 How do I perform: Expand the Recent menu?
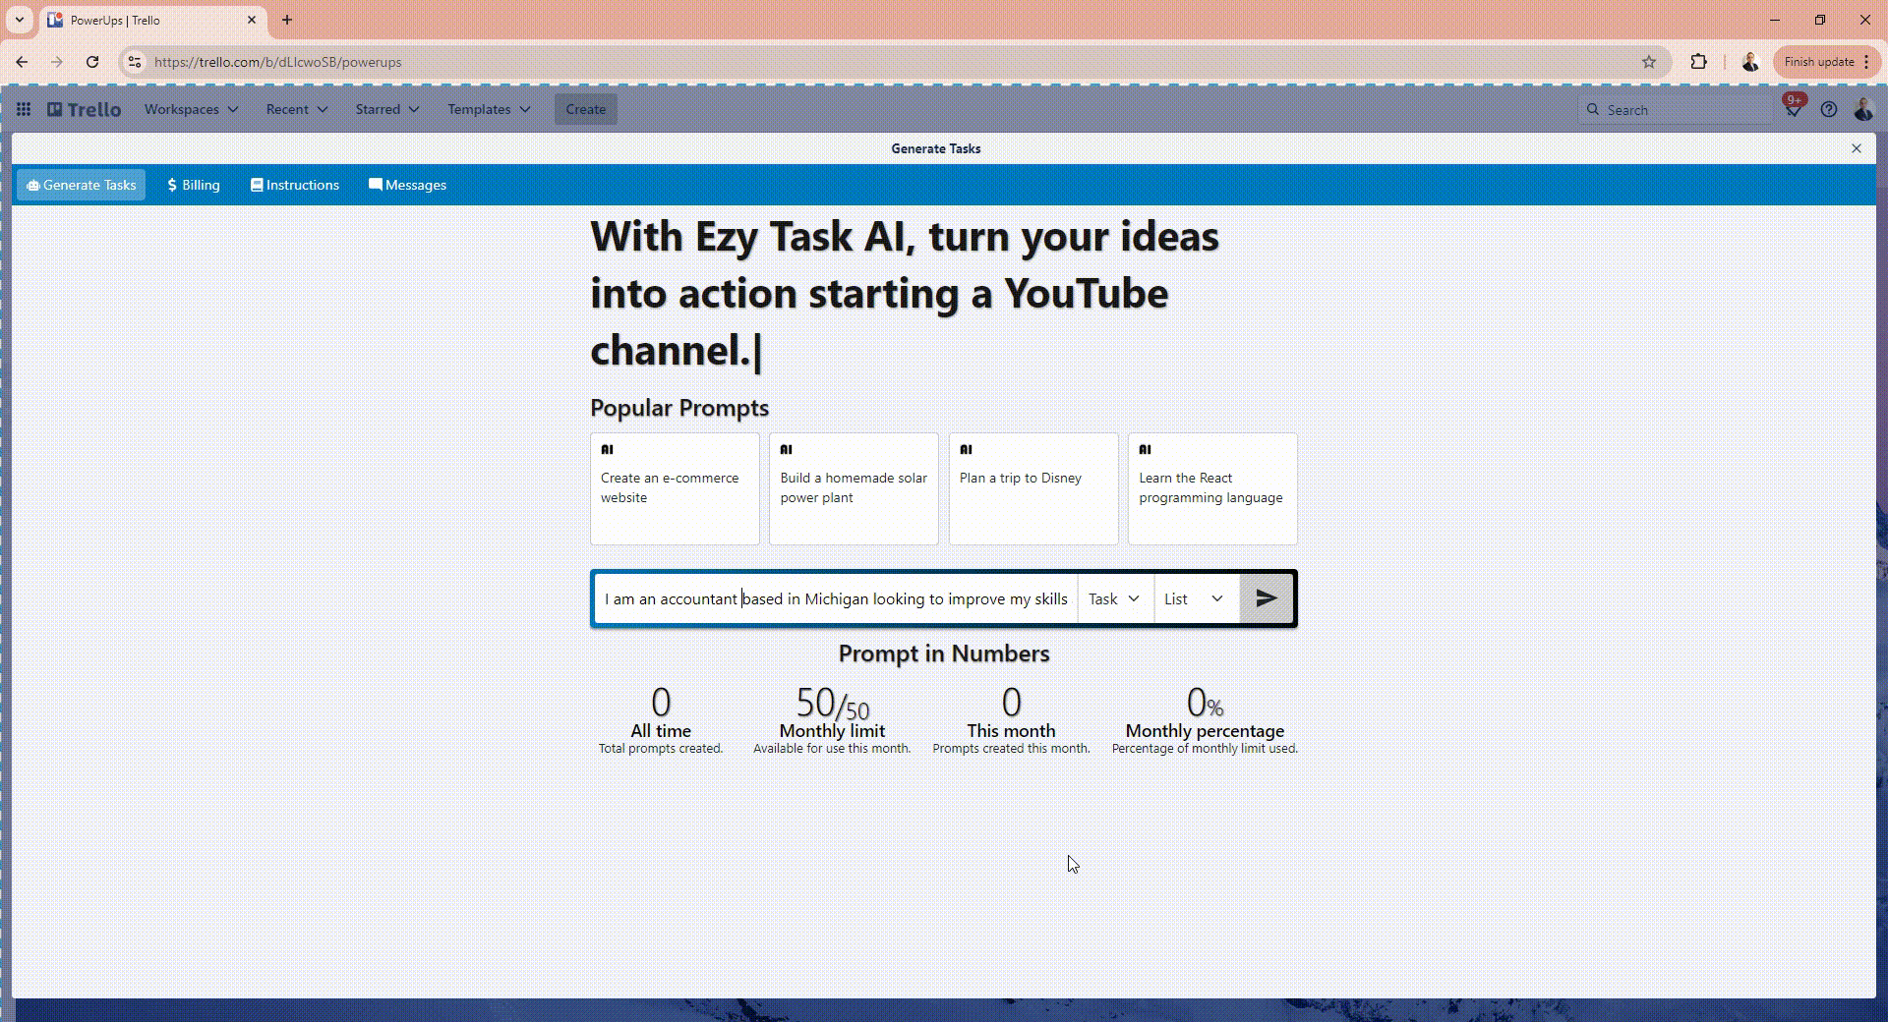tap(297, 109)
